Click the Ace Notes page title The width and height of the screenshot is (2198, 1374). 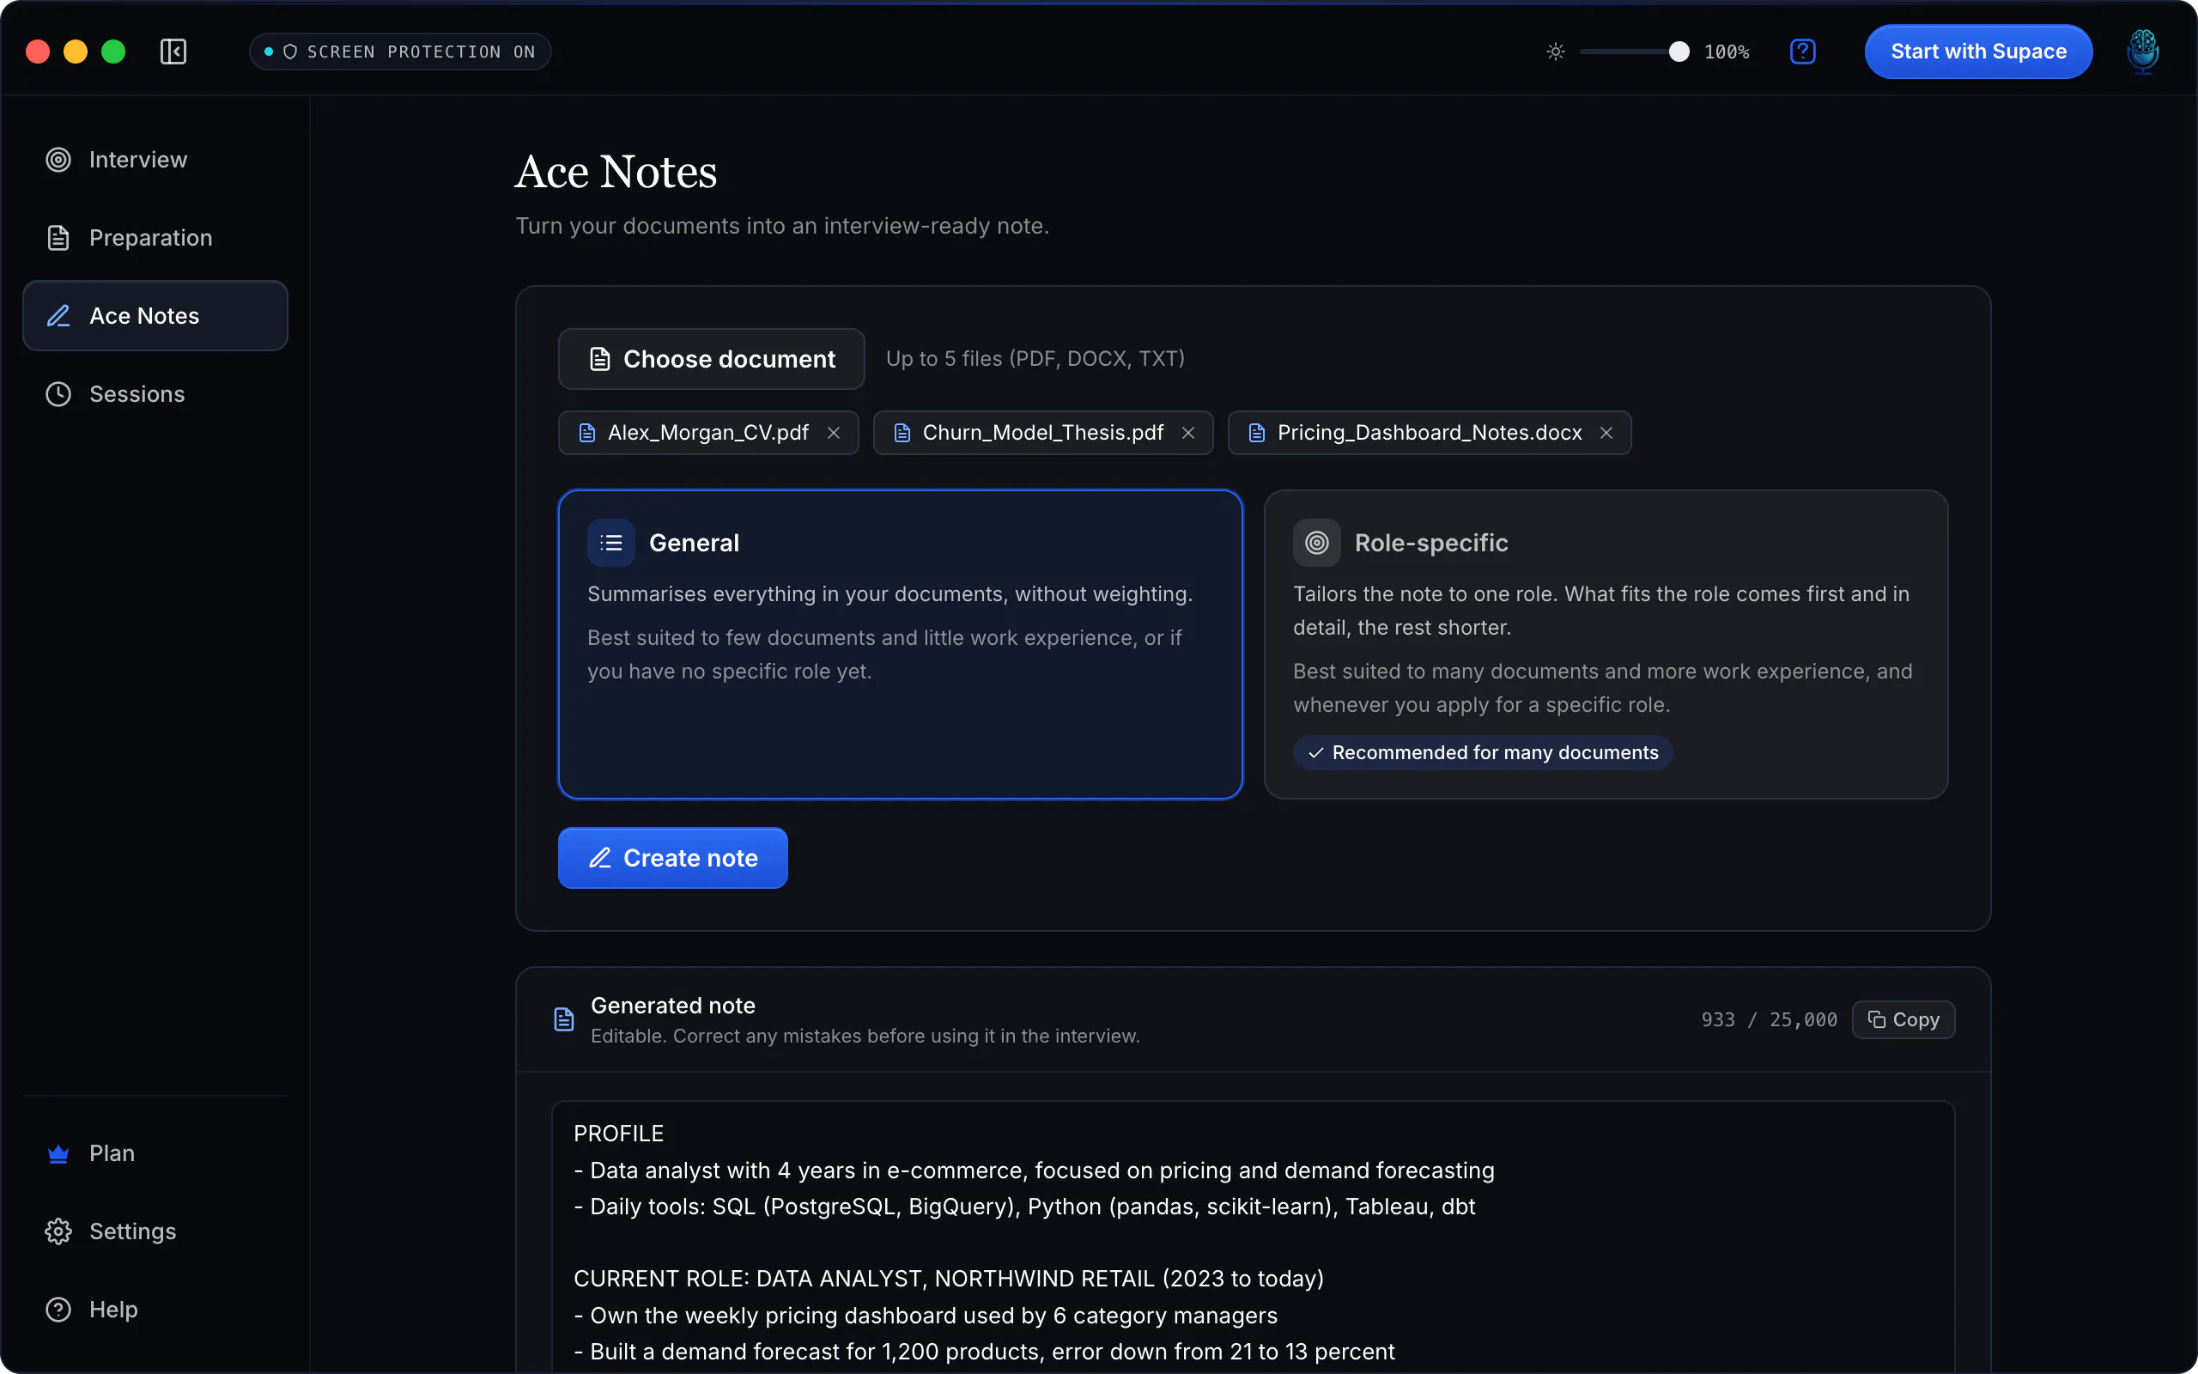tap(616, 172)
